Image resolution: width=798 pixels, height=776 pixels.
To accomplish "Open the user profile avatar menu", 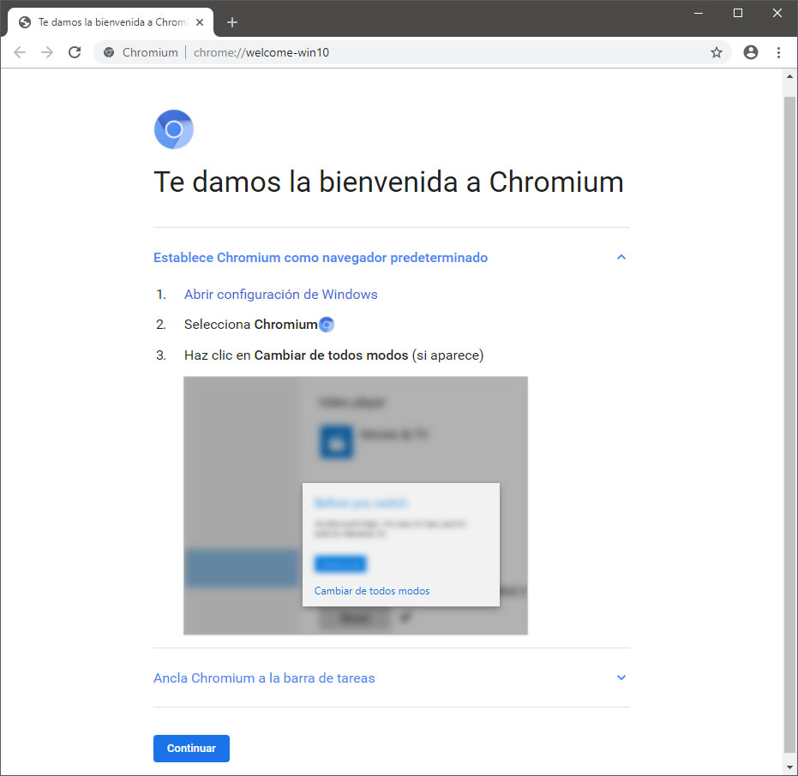I will point(751,52).
